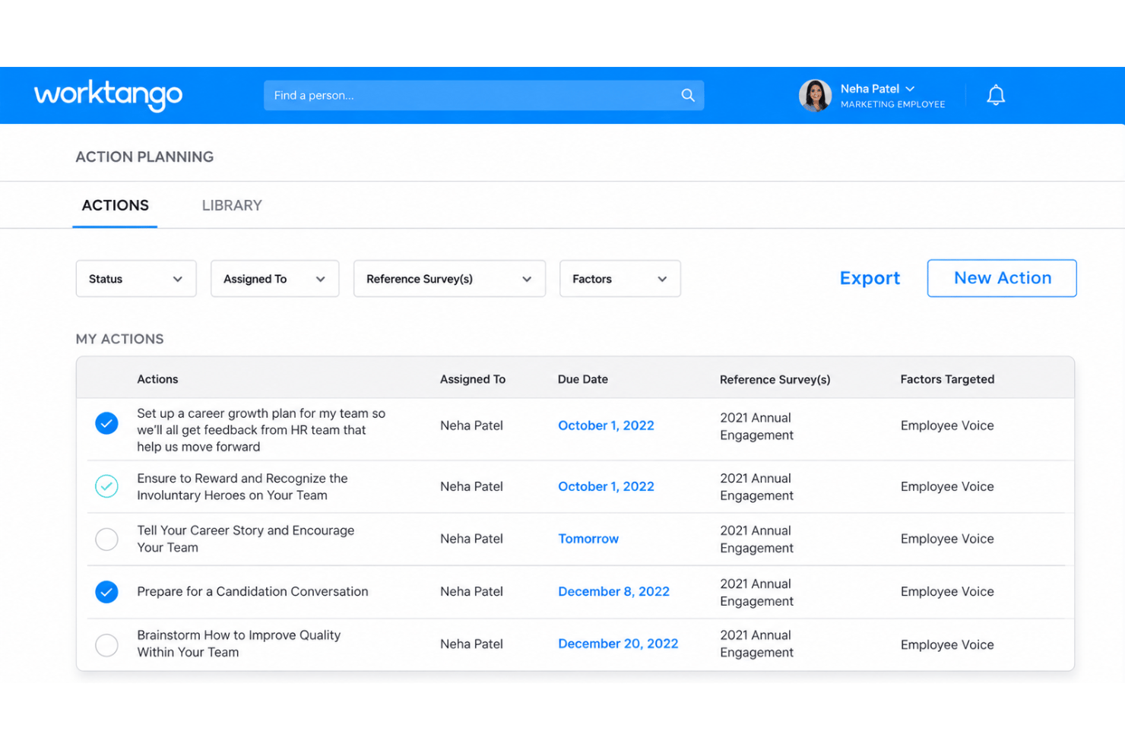Switch to the Library tab
Viewport: 1125px width, 750px height.
pyautogui.click(x=232, y=205)
